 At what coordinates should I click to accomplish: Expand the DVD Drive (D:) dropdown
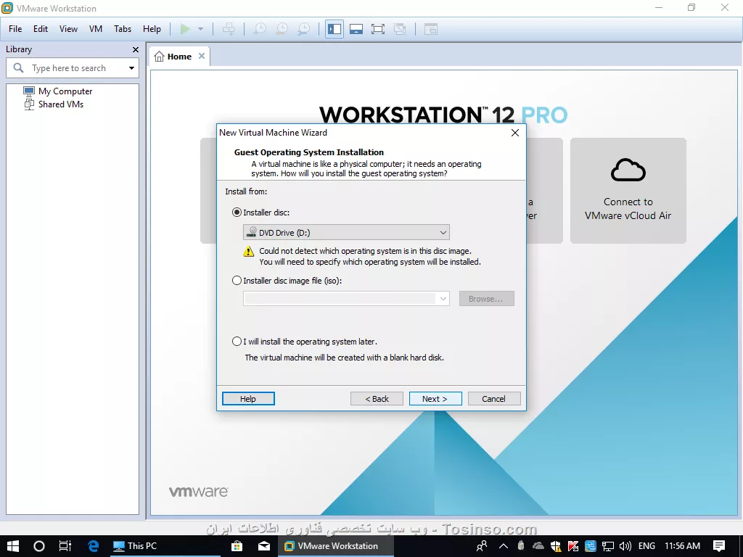click(346, 233)
